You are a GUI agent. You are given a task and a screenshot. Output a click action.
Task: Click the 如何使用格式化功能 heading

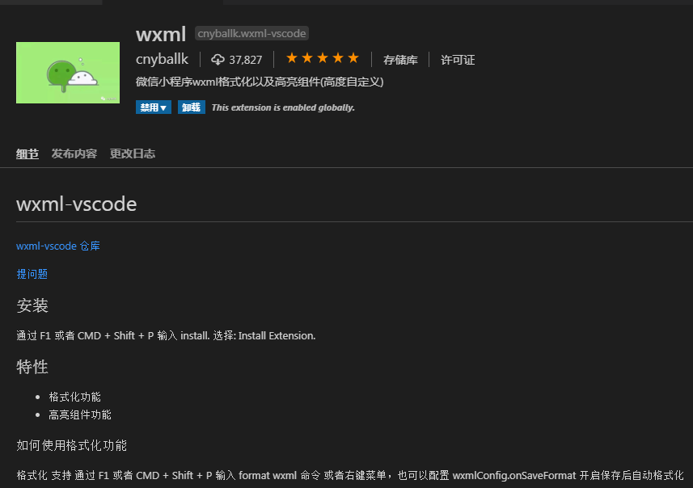click(72, 445)
